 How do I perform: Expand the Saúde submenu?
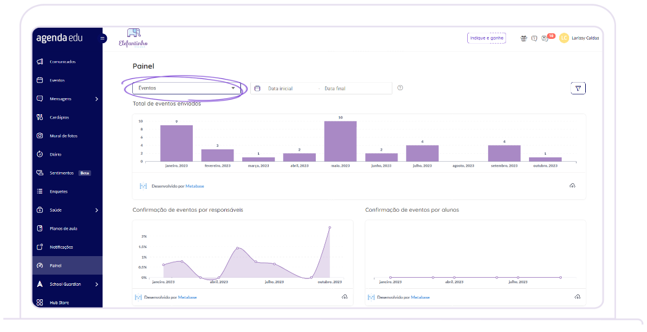coord(96,210)
